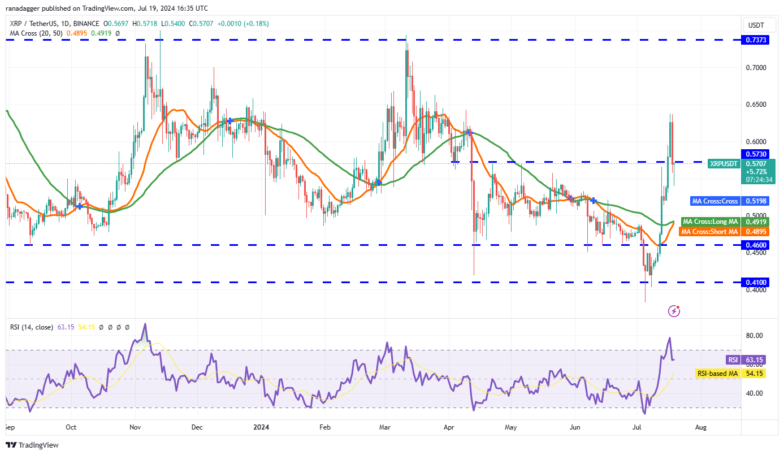Click the MA Cross:Long MA label

point(711,222)
